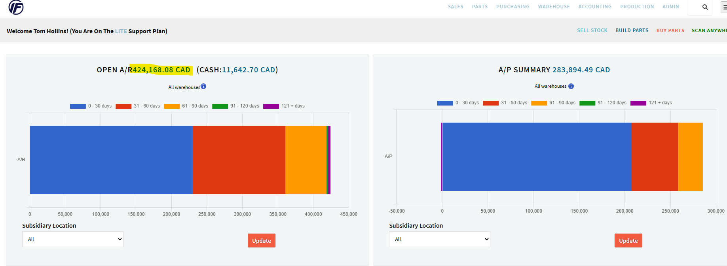
Task: Follow the Build Parts link
Action: point(632,30)
